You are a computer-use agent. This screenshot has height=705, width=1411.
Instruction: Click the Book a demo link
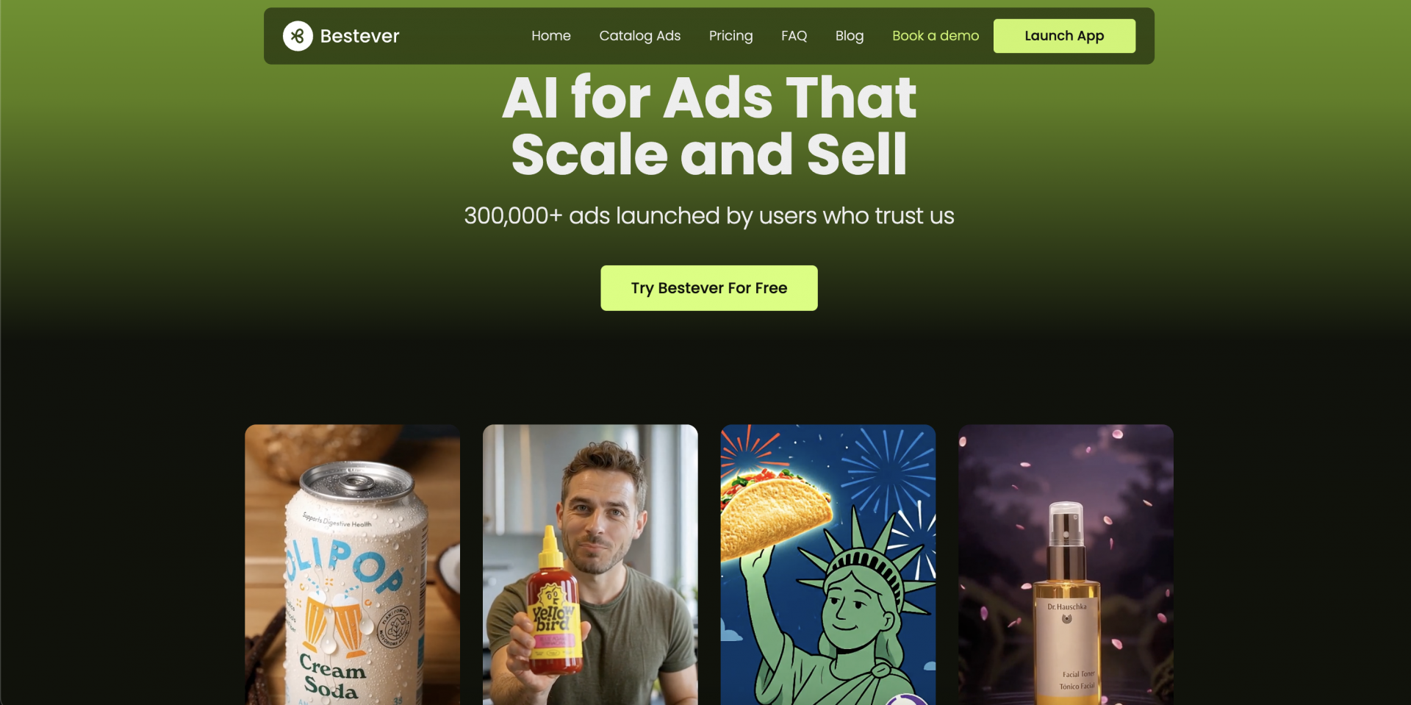[936, 36]
